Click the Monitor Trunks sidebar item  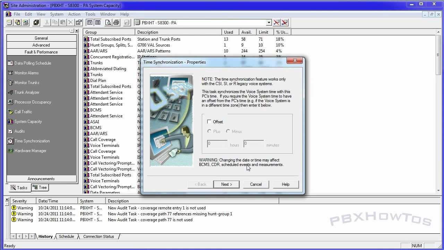(27, 83)
